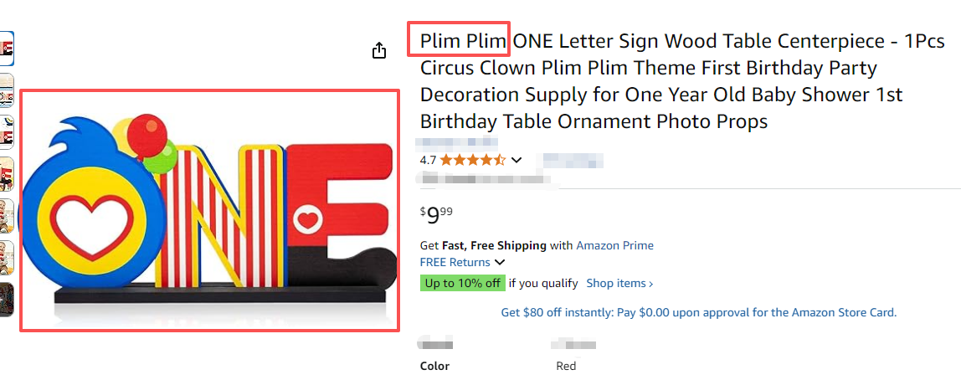Click the $9.99 price
961x380 pixels.
point(437,216)
